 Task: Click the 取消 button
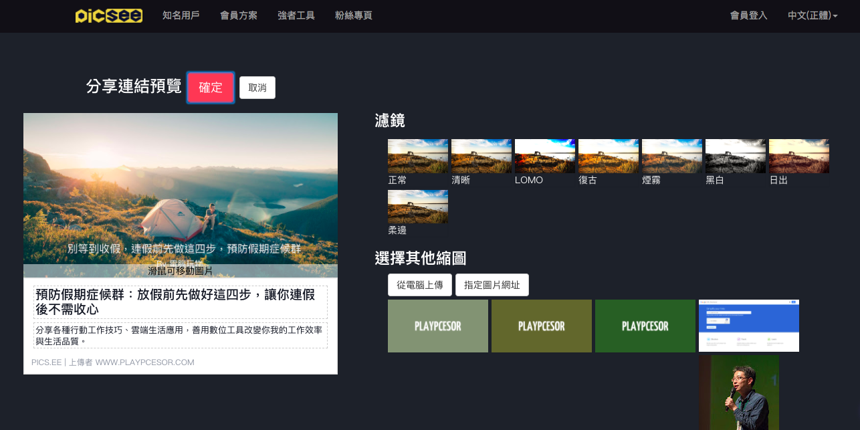pyautogui.click(x=257, y=88)
